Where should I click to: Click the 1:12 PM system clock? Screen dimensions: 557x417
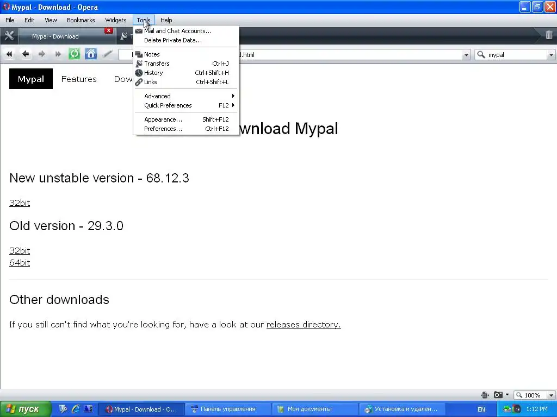click(537, 409)
